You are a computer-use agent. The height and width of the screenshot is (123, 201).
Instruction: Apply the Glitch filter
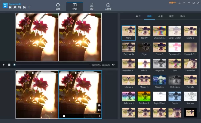144,65
